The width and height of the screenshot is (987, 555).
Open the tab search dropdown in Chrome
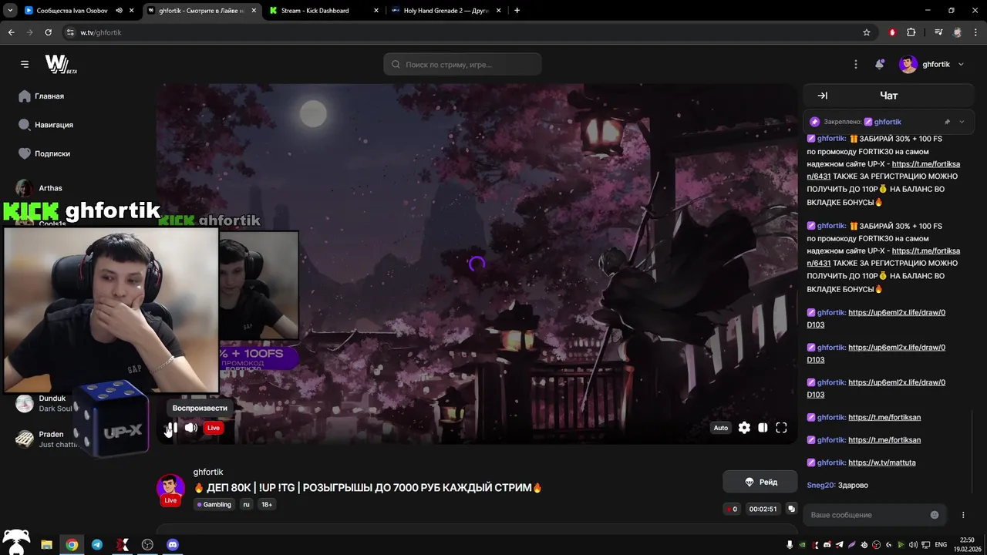9,11
